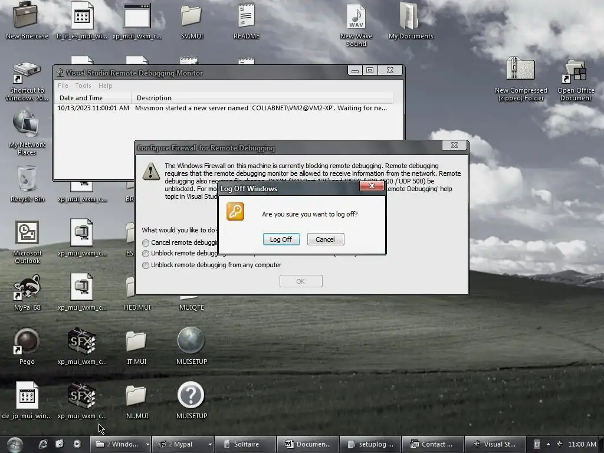Click the Description column header
This screenshot has height=453, width=604.
[x=262, y=98]
